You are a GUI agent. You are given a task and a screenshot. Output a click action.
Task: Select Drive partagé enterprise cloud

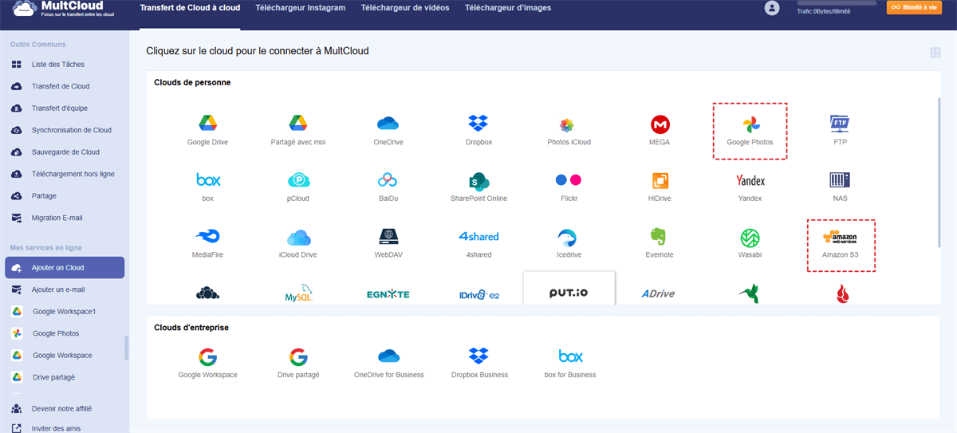click(x=298, y=362)
